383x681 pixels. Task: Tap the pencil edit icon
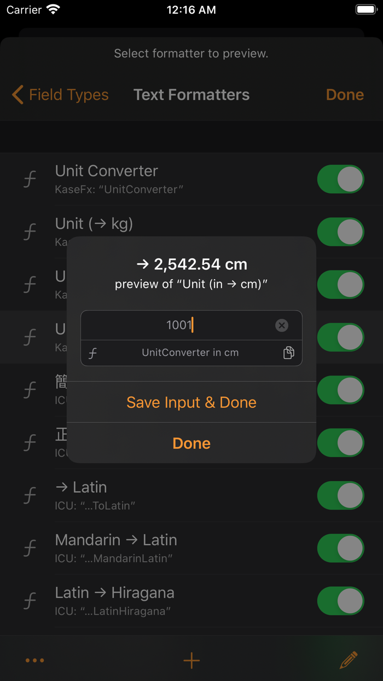pyautogui.click(x=349, y=660)
